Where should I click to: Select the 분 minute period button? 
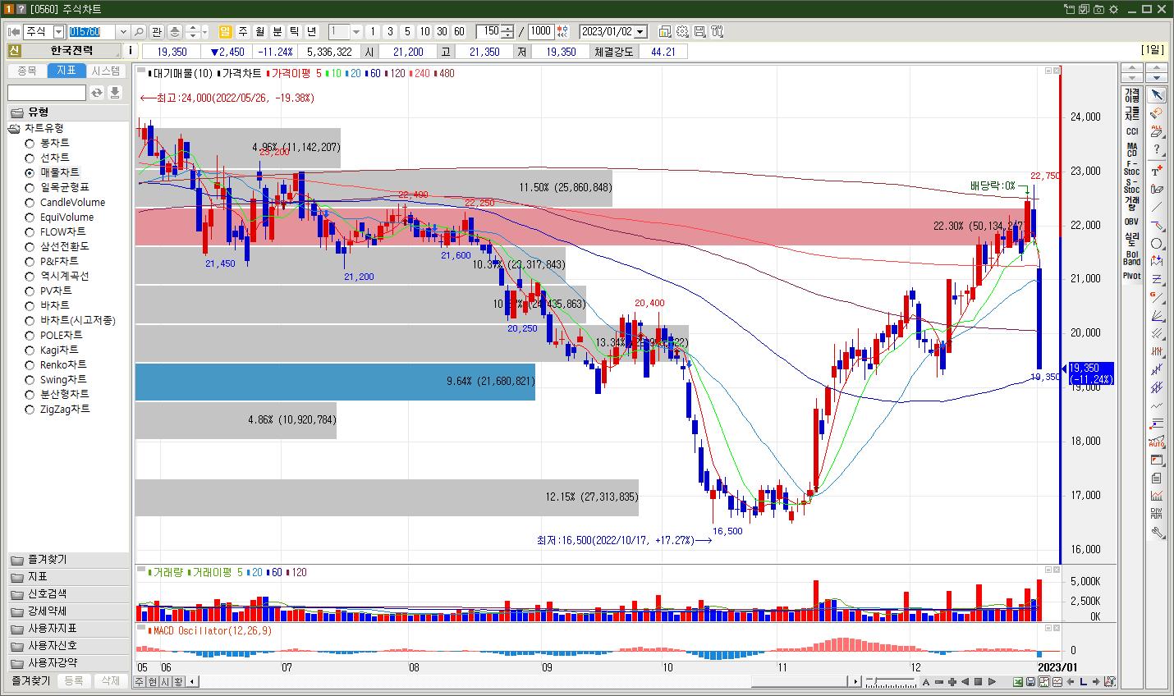(x=277, y=32)
